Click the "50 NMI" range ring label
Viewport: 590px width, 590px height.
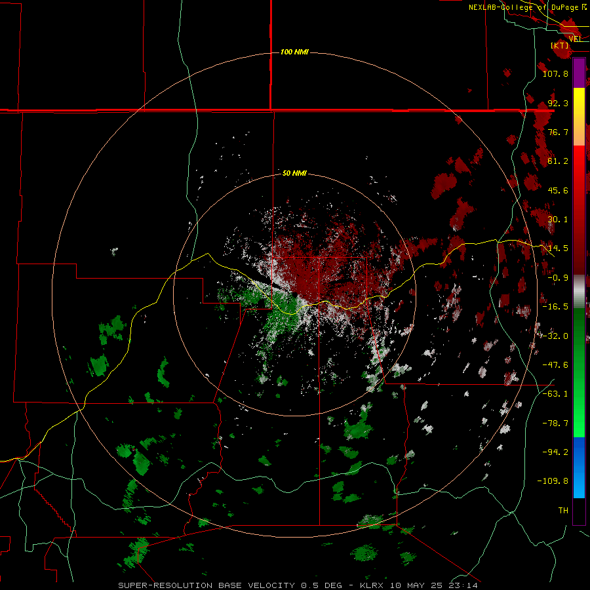294,173
